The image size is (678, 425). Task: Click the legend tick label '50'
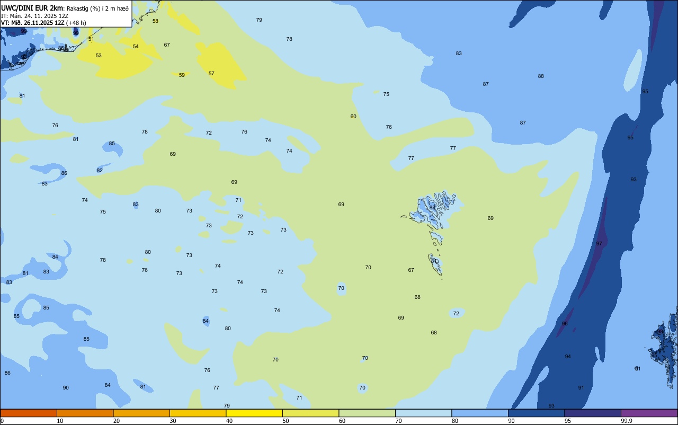coord(286,421)
